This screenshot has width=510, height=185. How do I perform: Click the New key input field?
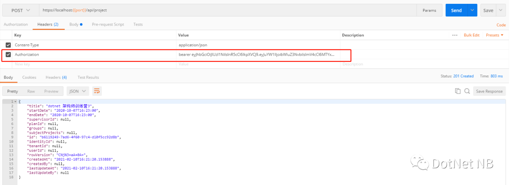point(94,64)
